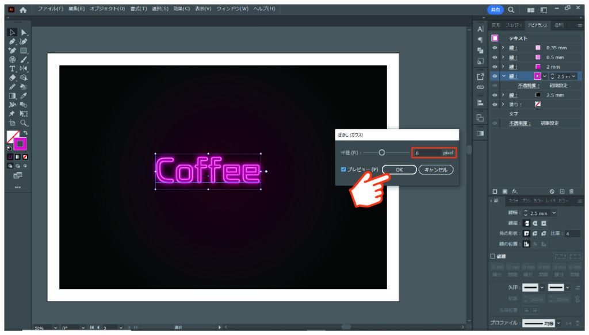The height and width of the screenshot is (335, 589).
Task: Open the ファイル(F) menu
Action: coord(51,9)
